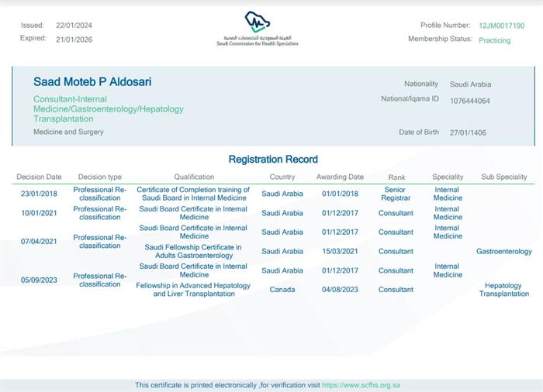Open the www.scfhs.org.sa verification link

click(x=361, y=385)
